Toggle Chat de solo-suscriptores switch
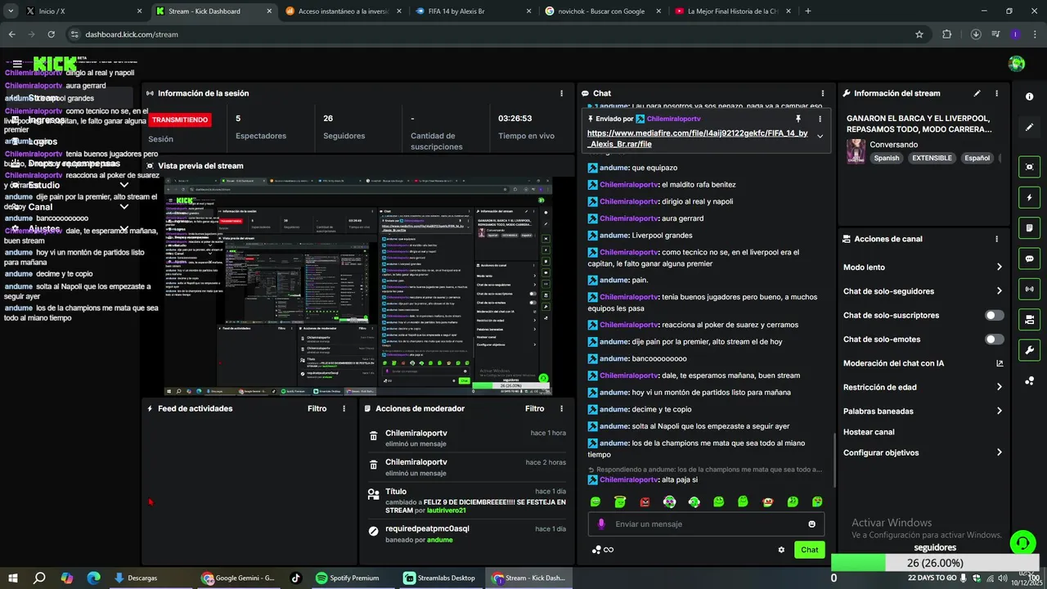 coord(994,315)
